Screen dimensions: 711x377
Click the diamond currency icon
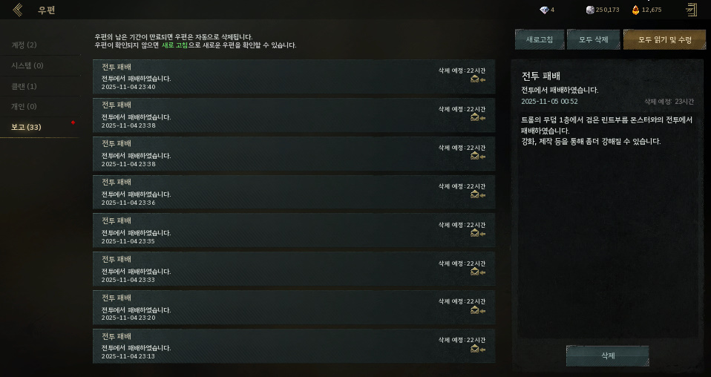[x=544, y=10]
